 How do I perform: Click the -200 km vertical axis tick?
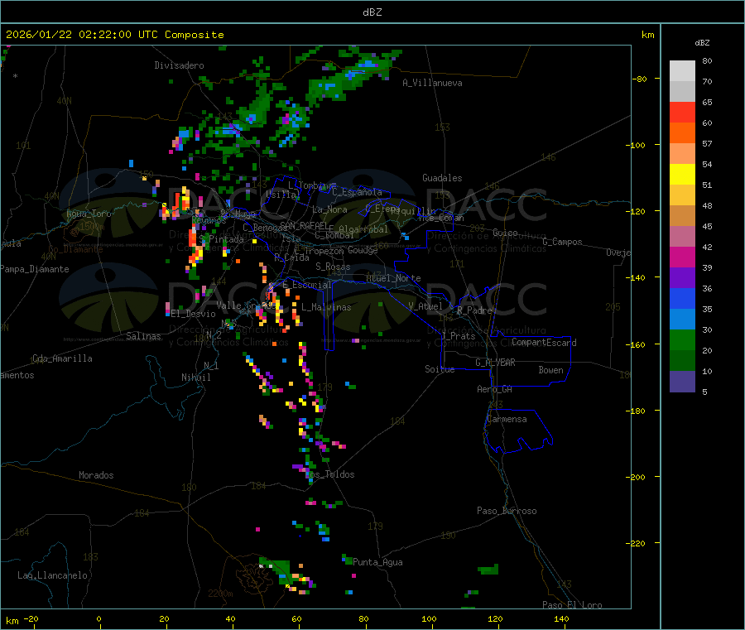tap(637, 477)
